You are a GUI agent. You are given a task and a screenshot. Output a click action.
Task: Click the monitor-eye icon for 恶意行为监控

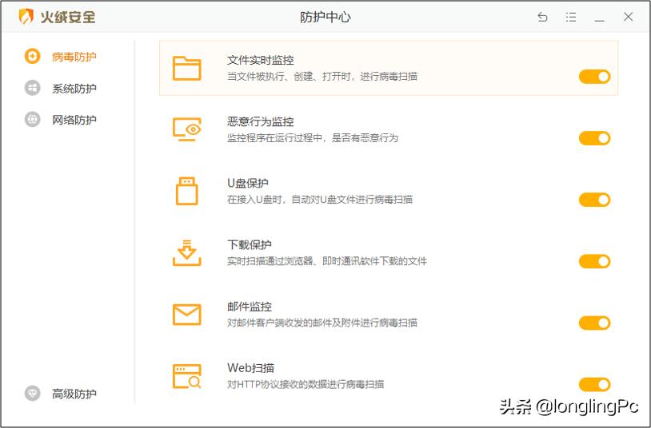[x=187, y=129]
